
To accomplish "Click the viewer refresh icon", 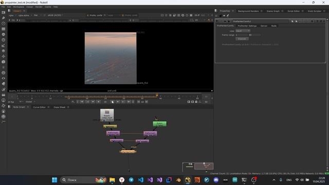I will (x=183, y=15).
